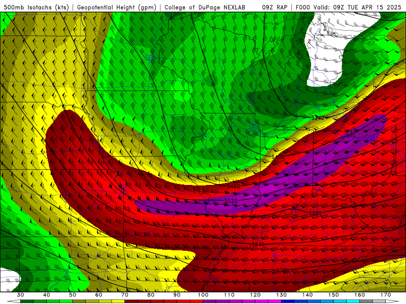Click the 80 tick on color scale
The height and width of the screenshot is (304, 406).
pos(151,295)
